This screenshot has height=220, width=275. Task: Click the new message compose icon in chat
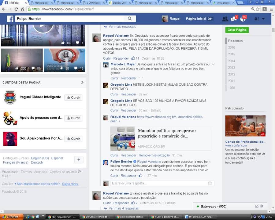(257, 206)
